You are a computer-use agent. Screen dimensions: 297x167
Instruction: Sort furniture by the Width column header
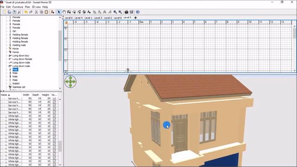tap(26, 95)
